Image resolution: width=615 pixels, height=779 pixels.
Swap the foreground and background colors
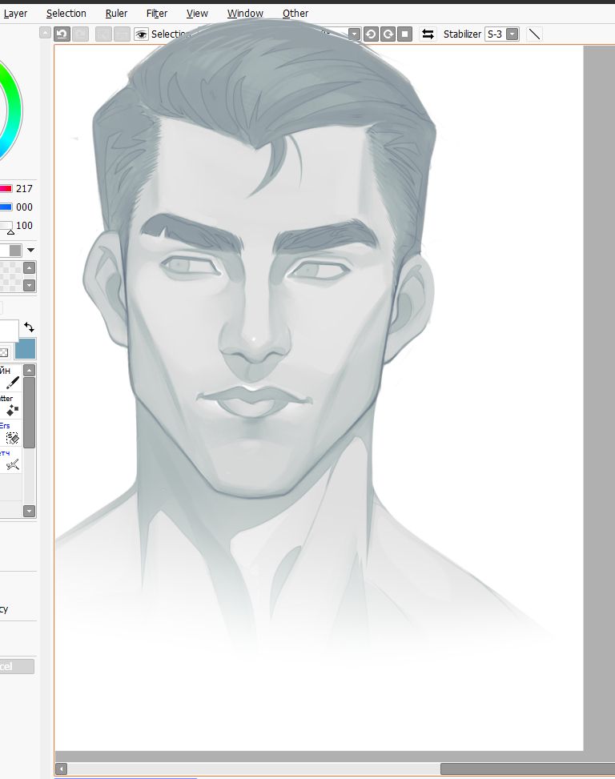point(29,327)
